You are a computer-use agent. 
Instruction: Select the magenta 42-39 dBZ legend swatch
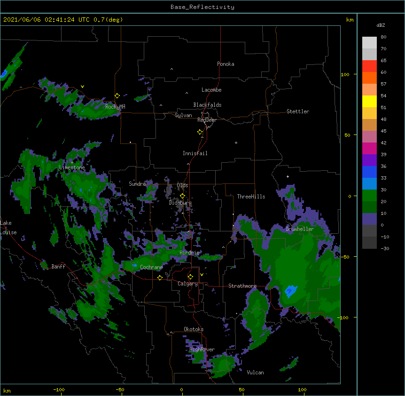369,148
